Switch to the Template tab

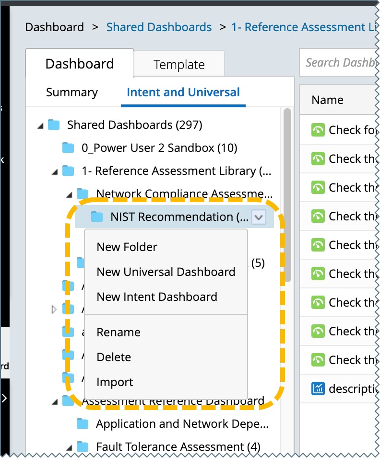pyautogui.click(x=179, y=65)
